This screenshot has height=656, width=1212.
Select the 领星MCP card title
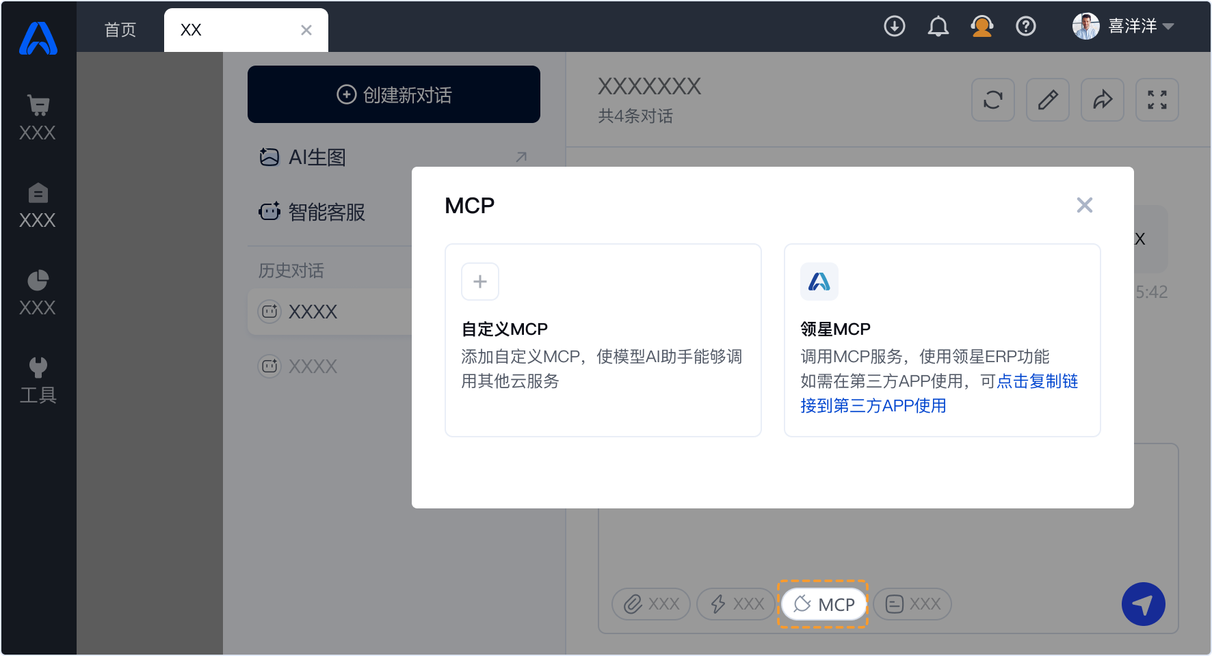tap(835, 329)
